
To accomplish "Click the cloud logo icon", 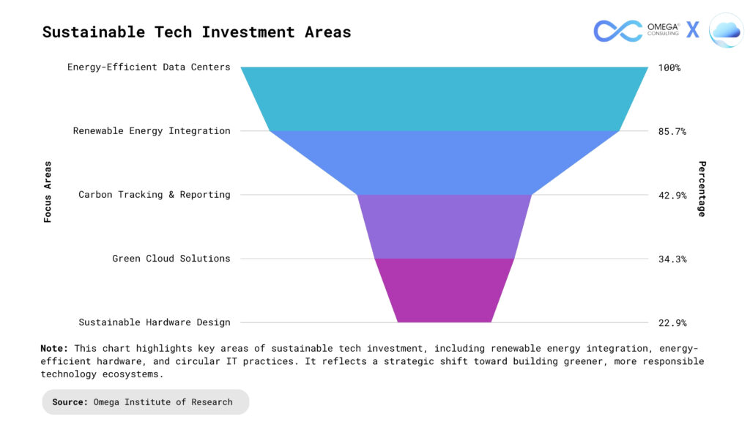I will pos(726,31).
